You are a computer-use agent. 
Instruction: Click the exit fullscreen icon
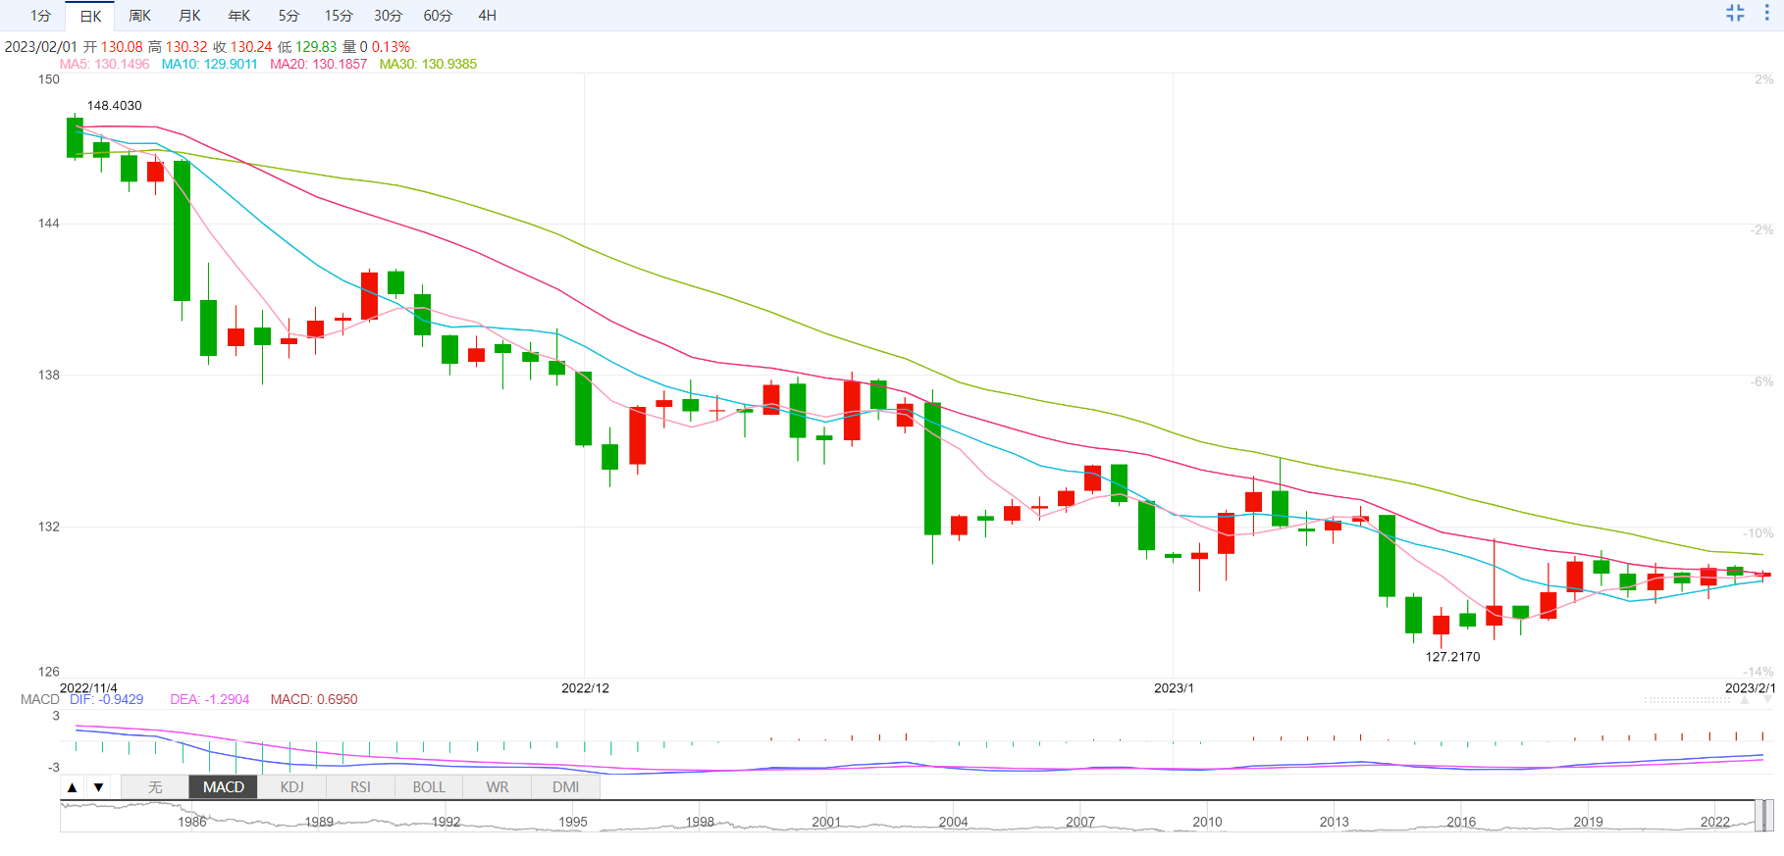coord(1735,13)
